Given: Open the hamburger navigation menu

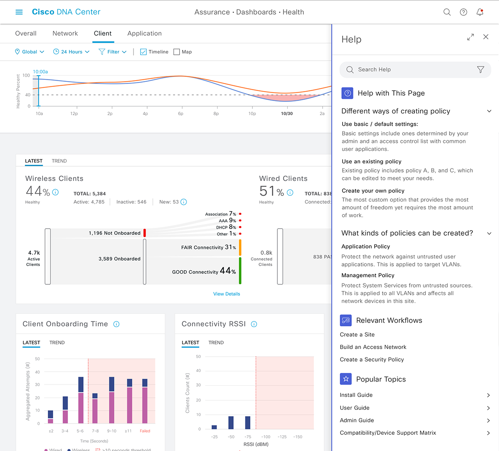Looking at the screenshot, I should click(x=19, y=12).
